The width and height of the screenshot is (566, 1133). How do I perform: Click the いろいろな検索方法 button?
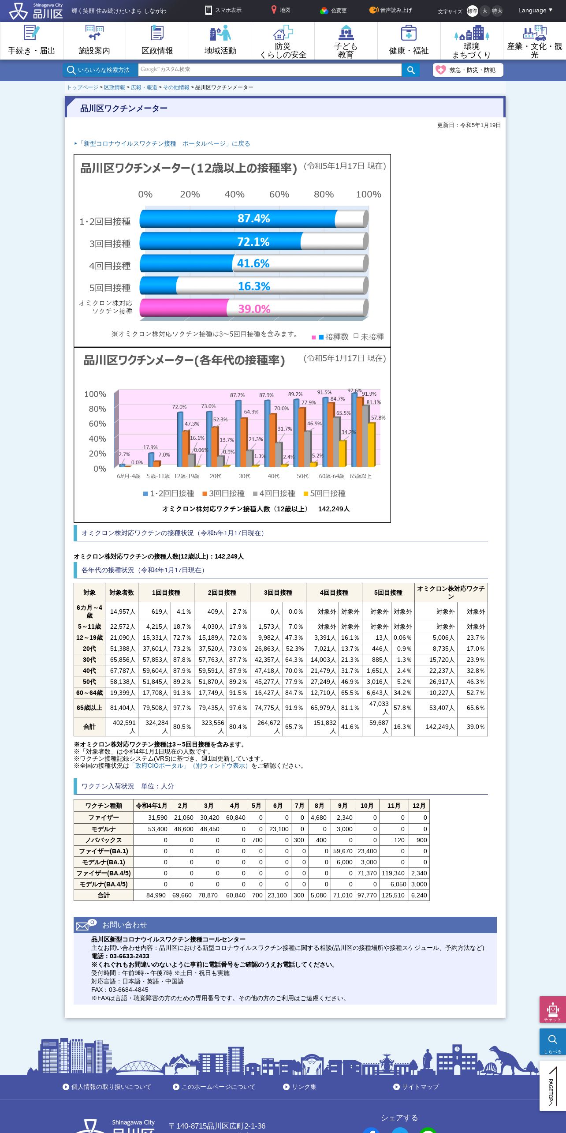(x=101, y=70)
